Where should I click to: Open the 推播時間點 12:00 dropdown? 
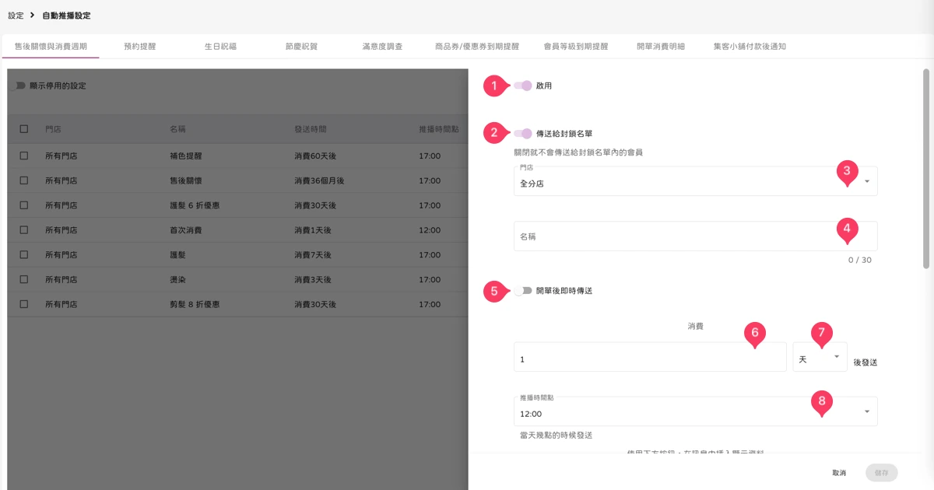[x=695, y=411]
